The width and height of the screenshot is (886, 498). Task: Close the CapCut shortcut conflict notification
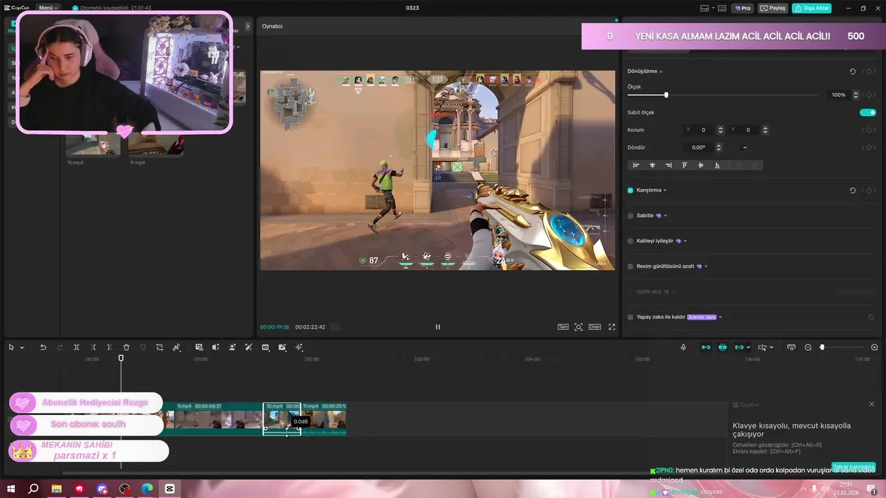click(x=871, y=404)
